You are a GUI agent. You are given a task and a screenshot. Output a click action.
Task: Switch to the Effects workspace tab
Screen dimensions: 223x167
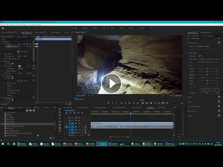tap(113, 28)
